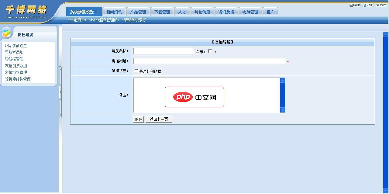Click the php中文网 logo in the remarks area
Viewport: 389px width, 194px height.
[x=194, y=97]
